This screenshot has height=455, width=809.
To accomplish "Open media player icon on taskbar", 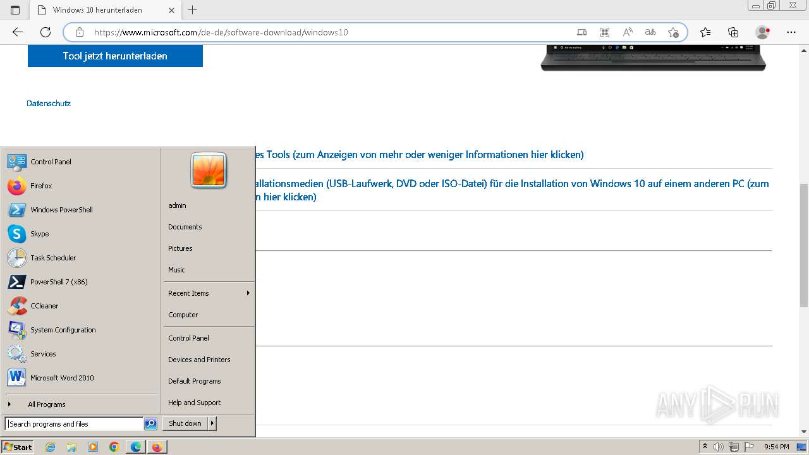I will [93, 447].
